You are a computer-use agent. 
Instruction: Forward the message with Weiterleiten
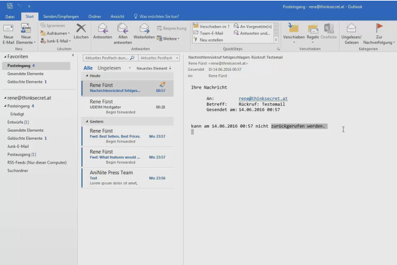coord(144,31)
